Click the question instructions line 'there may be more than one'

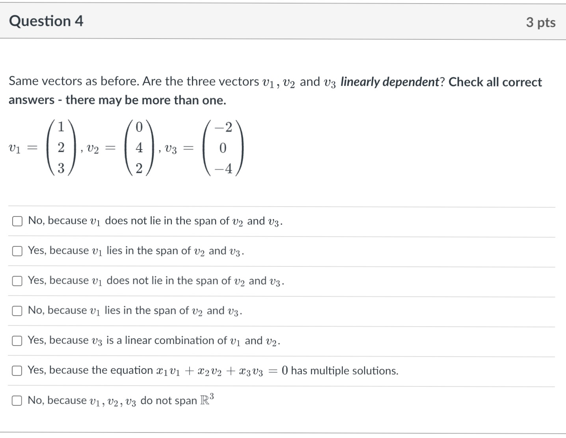pyautogui.click(x=117, y=100)
